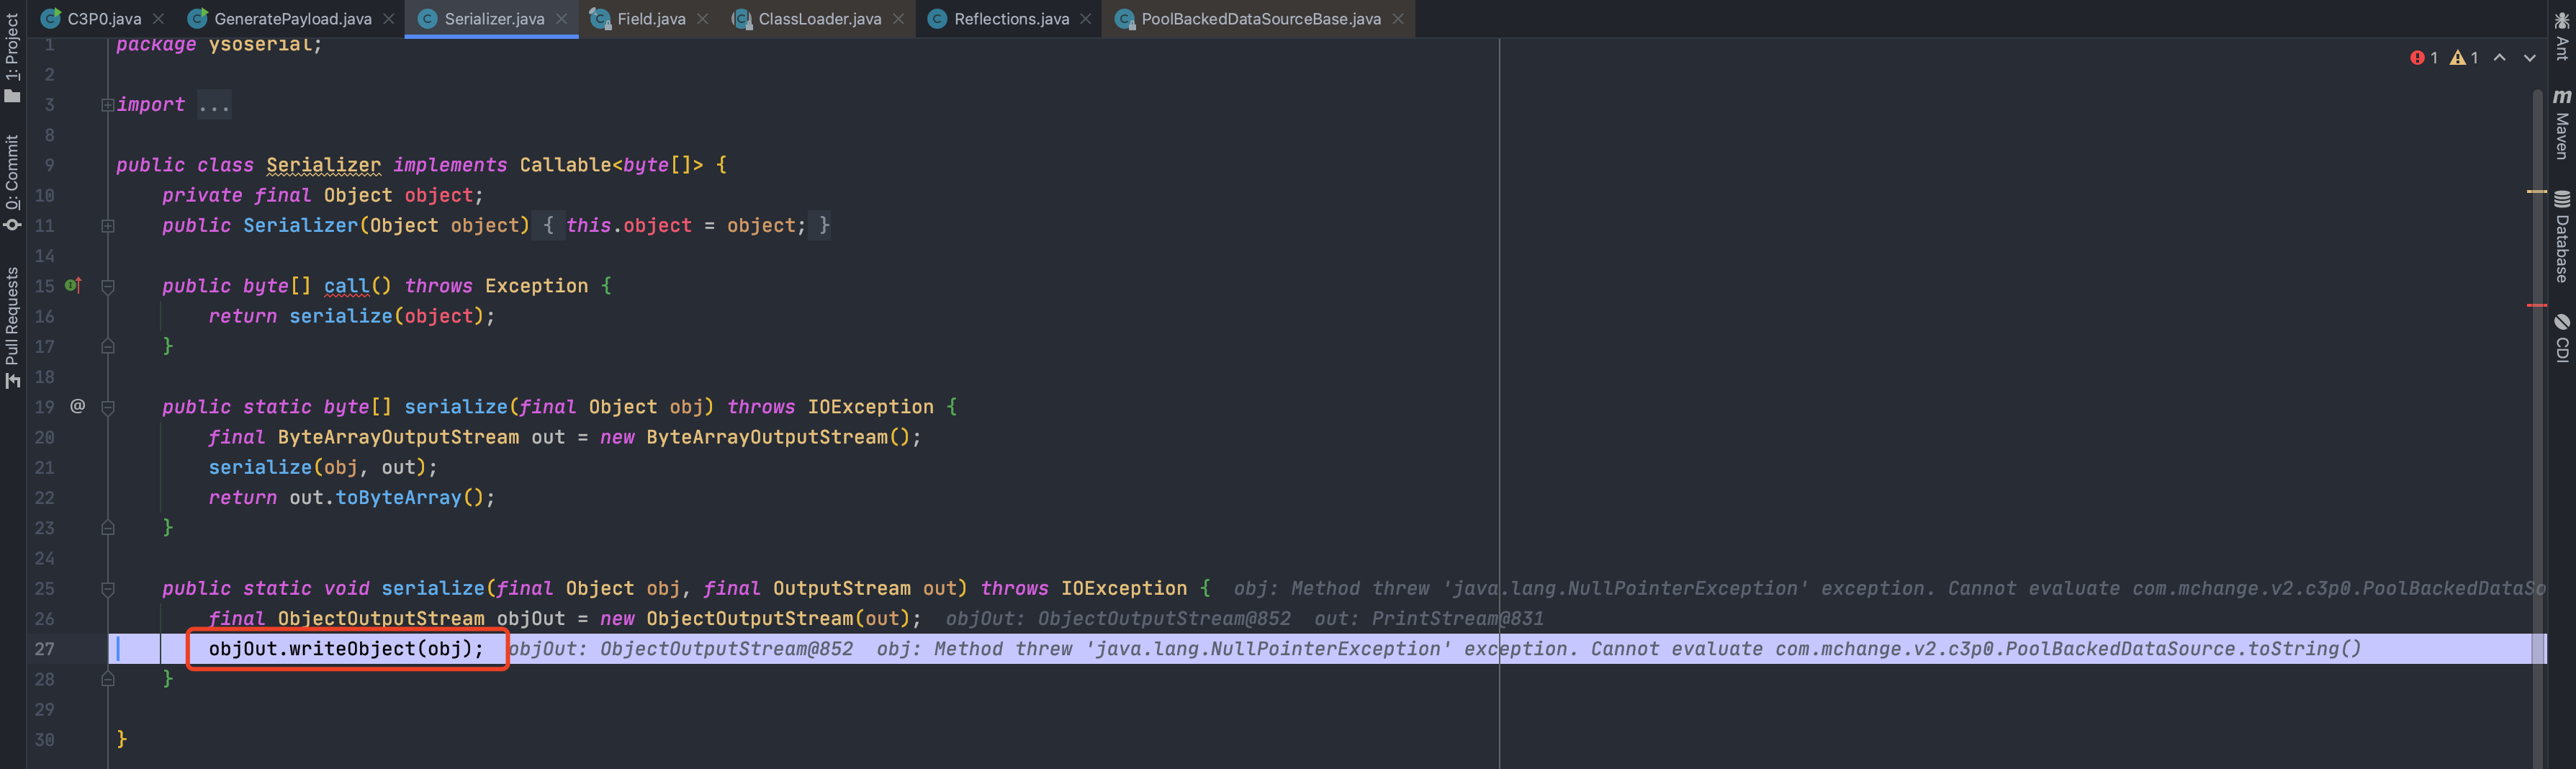
Task: Show the Database tool window
Action: pos(2562,237)
